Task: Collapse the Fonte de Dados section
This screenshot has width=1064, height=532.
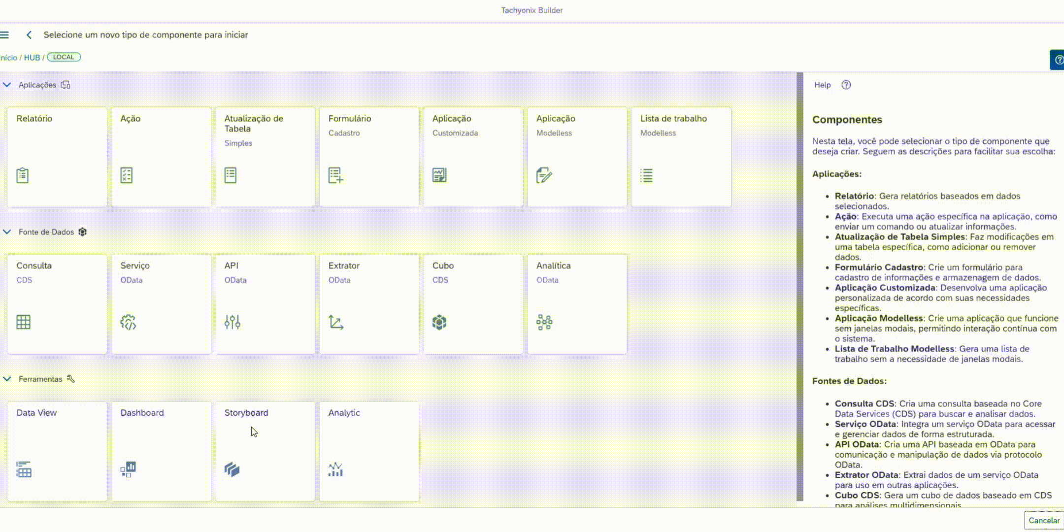Action: pyautogui.click(x=7, y=232)
